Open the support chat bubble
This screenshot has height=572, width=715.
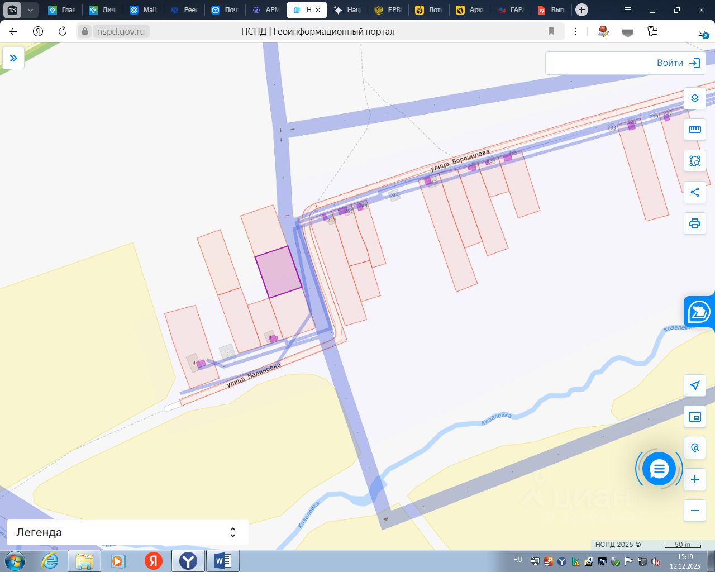tap(659, 469)
